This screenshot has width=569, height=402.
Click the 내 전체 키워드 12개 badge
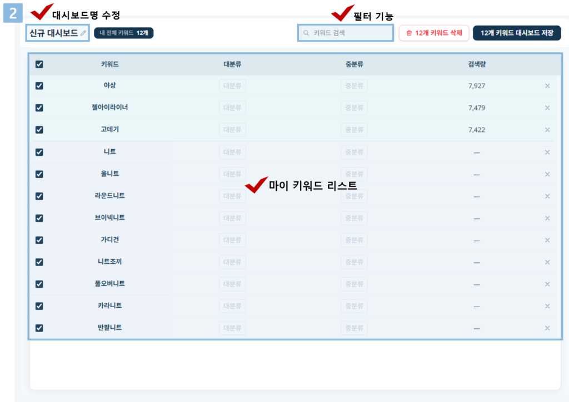click(x=123, y=33)
